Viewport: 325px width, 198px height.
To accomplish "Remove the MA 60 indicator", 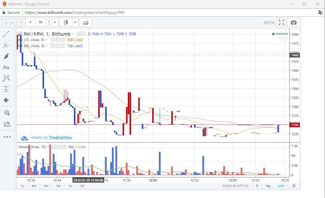I will (63, 46).
